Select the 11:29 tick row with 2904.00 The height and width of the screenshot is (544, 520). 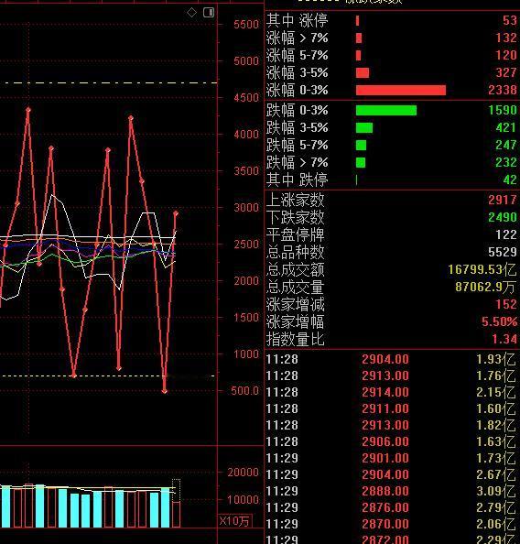392,474
